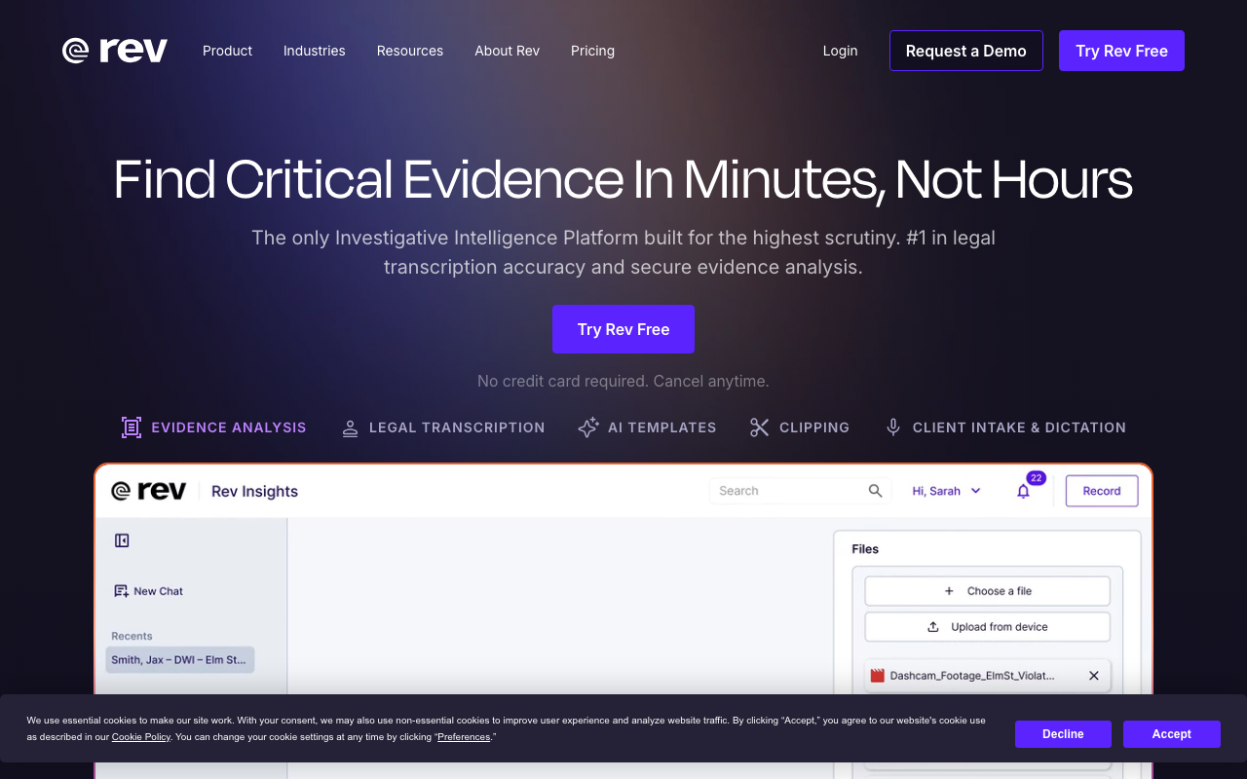Click the New Chat compose icon
The height and width of the screenshot is (779, 1247).
point(121,591)
